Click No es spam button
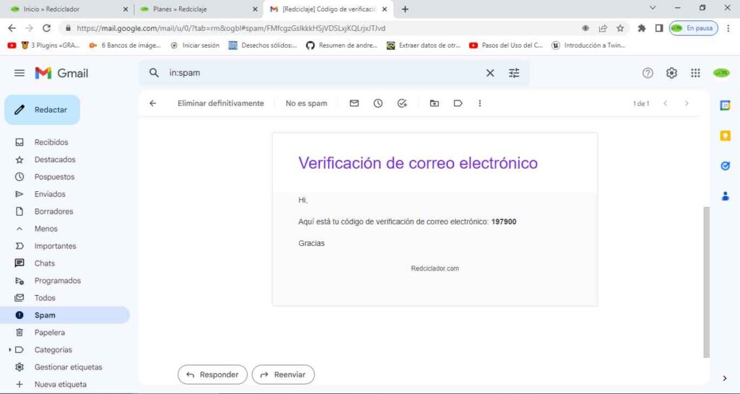This screenshot has height=394, width=740. (x=306, y=103)
